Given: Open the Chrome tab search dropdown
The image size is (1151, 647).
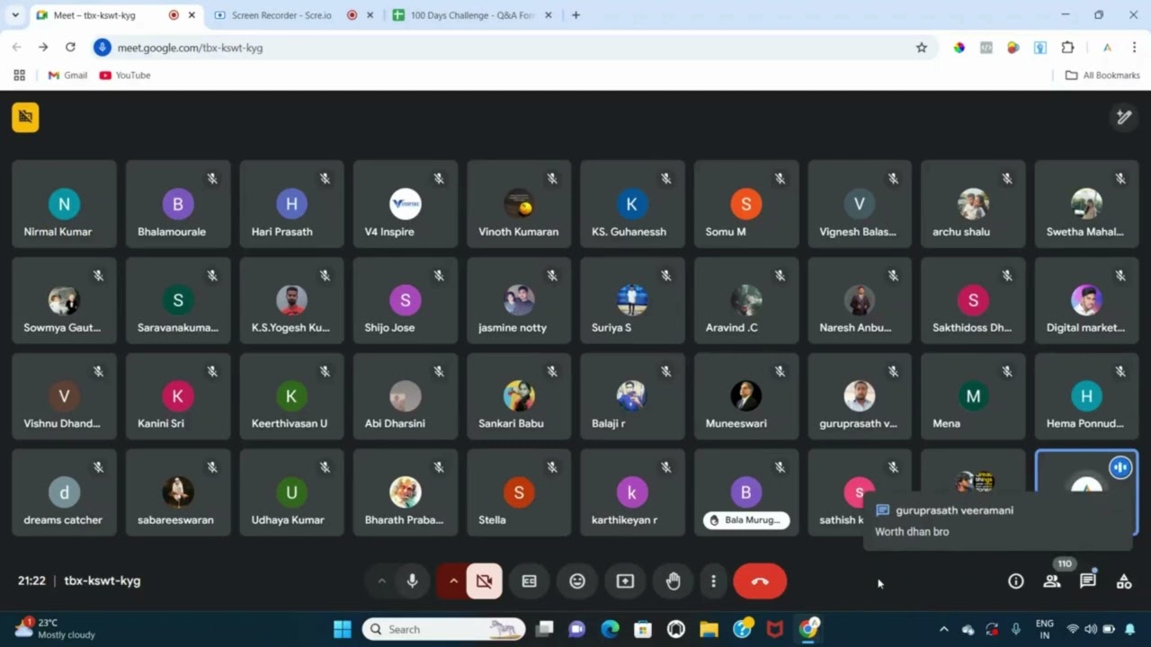Looking at the screenshot, I should pyautogui.click(x=15, y=15).
